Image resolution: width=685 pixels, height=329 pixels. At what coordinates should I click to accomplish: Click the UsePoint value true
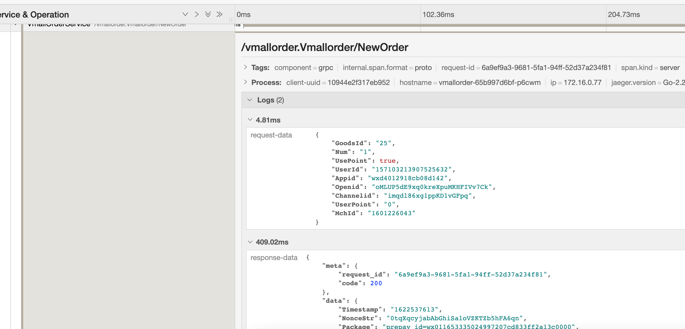[x=387, y=161]
